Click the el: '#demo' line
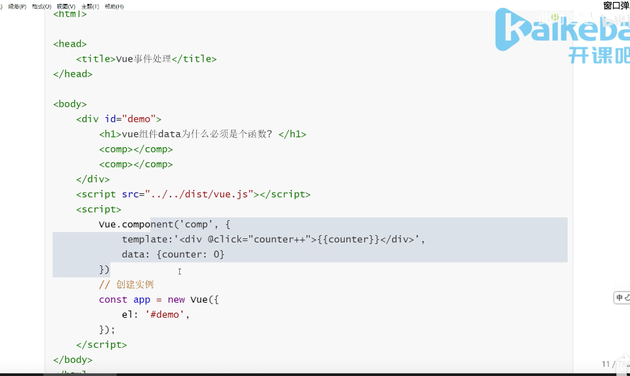 pos(156,314)
